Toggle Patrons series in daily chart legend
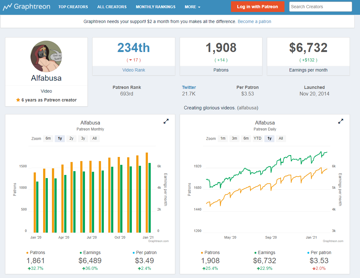Image resolution: width=360 pixels, height=278 pixels. pyautogui.click(x=210, y=252)
